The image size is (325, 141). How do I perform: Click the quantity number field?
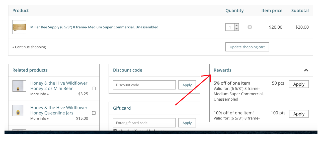pos(230,27)
